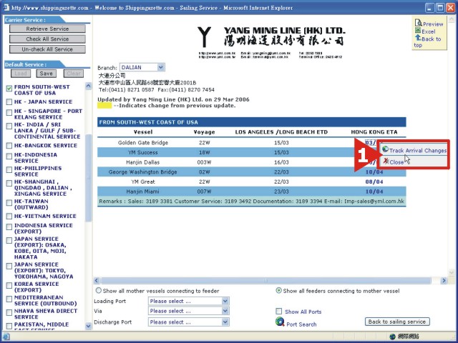Click the Hanjin Dallas vessel name
Screen dimensions: 458x343
(x=143, y=162)
